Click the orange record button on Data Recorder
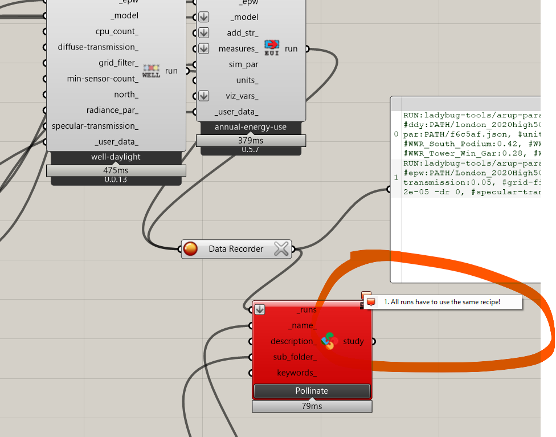556x437 pixels. click(190, 248)
